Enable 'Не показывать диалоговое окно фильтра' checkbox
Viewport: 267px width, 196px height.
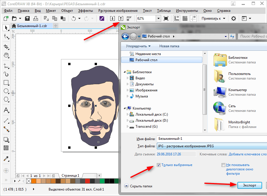pyautogui.click(x=223, y=165)
